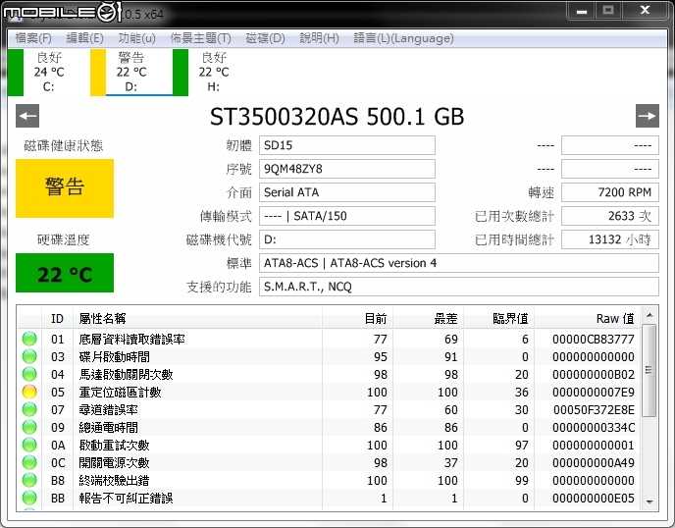Open the 佈景主題(T) menu
The height and width of the screenshot is (528, 675).
(x=200, y=38)
